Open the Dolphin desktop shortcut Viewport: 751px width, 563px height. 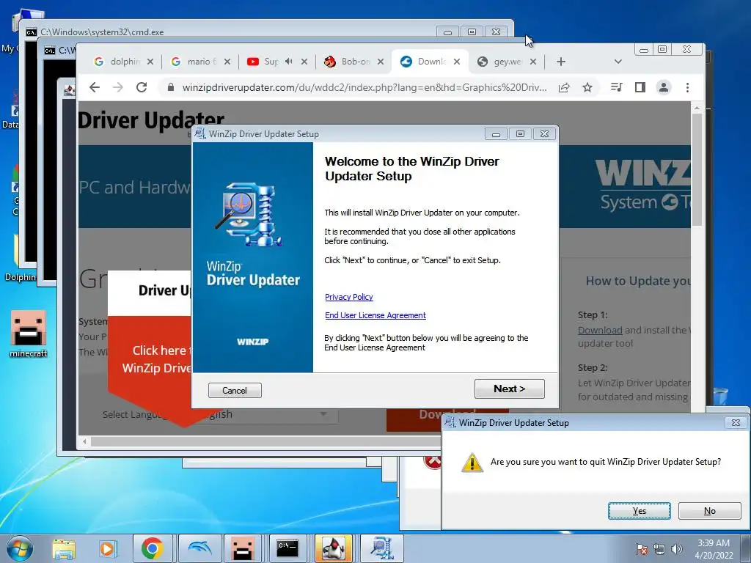(x=20, y=259)
